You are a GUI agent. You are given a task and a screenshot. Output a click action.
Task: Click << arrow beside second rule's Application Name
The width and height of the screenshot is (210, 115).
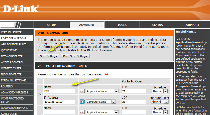82,112
